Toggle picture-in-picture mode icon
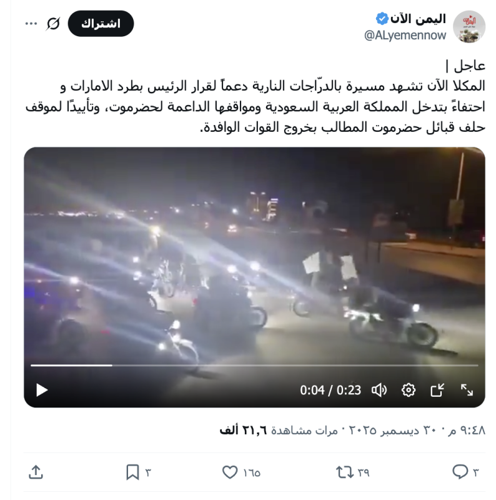Viewport: 496px width, 500px height. pyautogui.click(x=437, y=390)
